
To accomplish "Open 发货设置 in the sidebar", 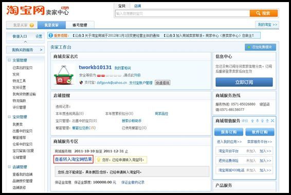I will pos(19,87).
